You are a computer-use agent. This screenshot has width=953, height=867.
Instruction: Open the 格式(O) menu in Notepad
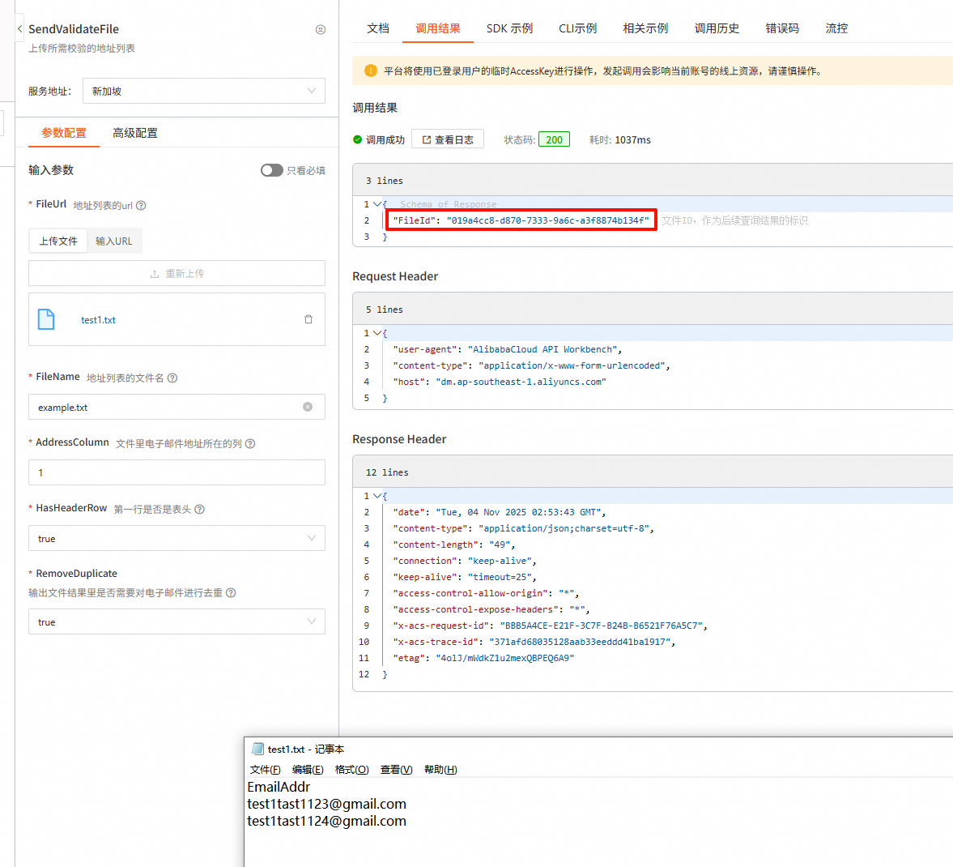[352, 770]
